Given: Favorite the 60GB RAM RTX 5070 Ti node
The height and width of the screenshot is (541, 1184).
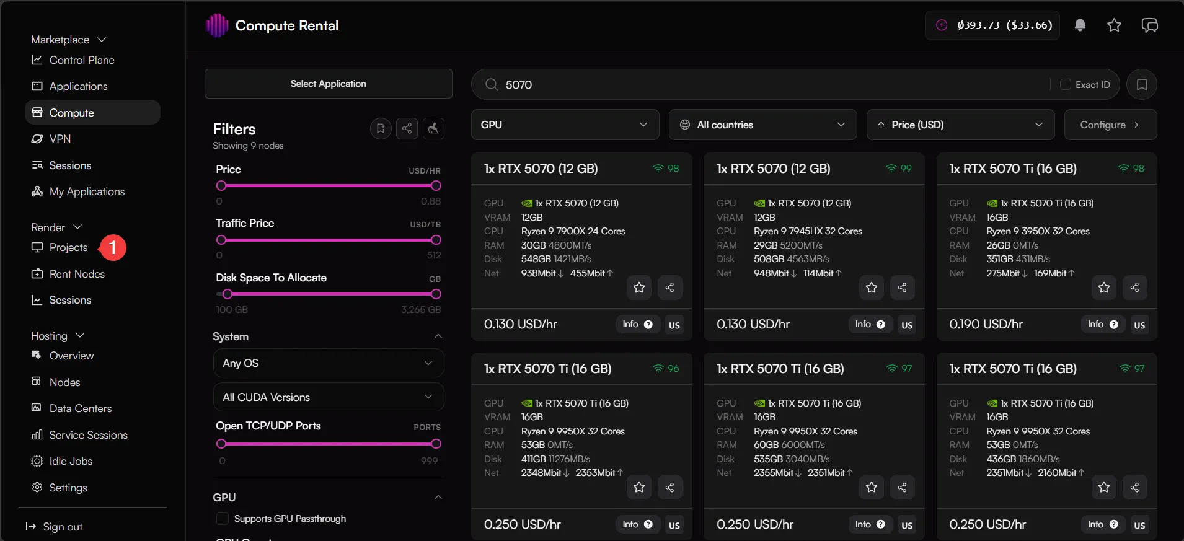Looking at the screenshot, I should coord(872,488).
